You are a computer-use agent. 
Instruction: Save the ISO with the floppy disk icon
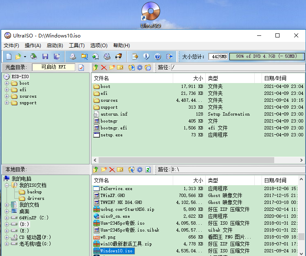pos(45,57)
